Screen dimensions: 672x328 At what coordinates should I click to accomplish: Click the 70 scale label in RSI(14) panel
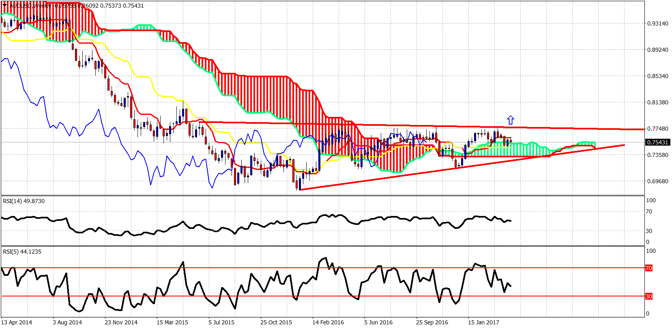[x=649, y=212]
